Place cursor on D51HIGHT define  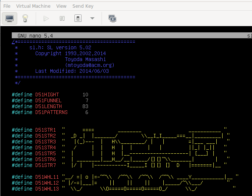[47, 95]
